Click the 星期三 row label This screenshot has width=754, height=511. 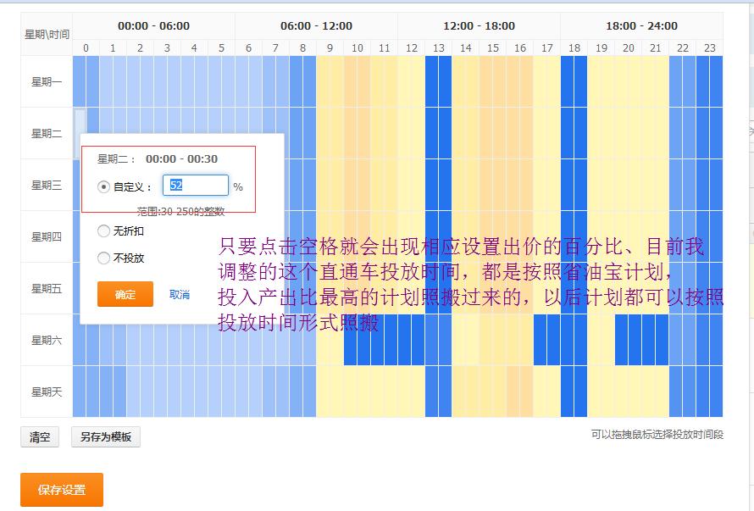47,185
